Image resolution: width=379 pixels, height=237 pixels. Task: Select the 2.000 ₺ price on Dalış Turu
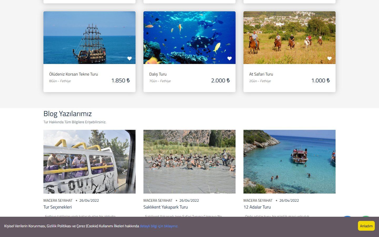coord(221,81)
